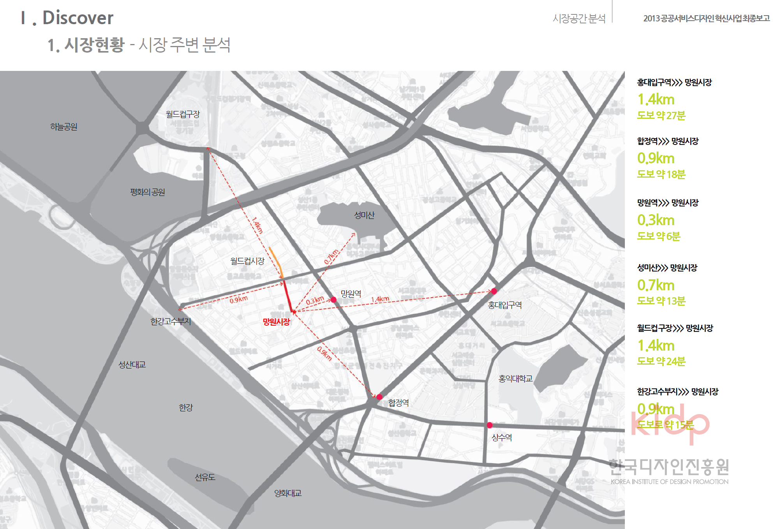Select the 홍대입구역>>> 망원시장 heading
776x529 pixels.
point(674,83)
